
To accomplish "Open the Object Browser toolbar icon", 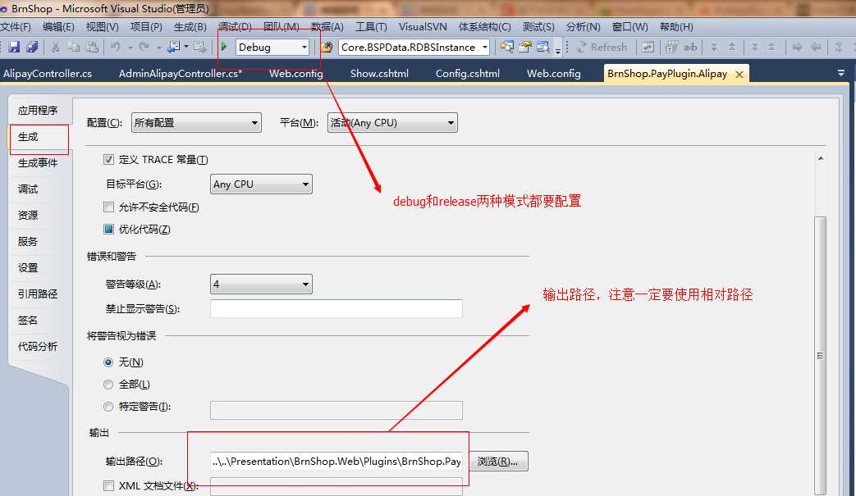I will pos(542,47).
